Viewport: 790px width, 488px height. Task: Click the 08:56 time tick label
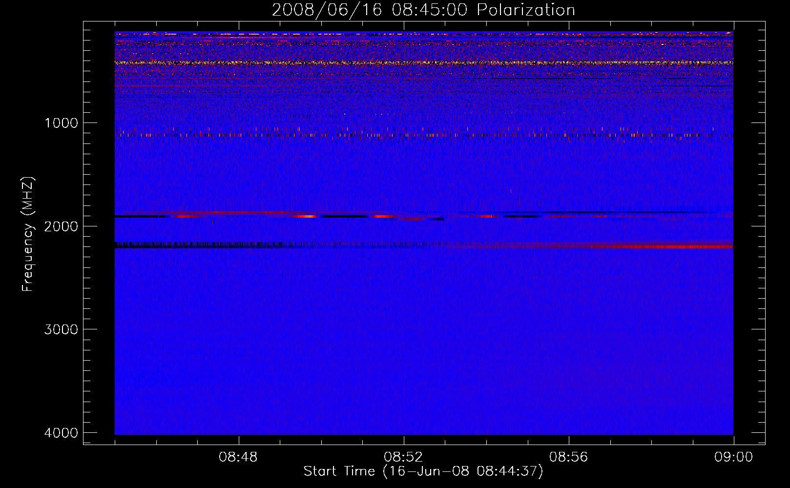point(568,457)
